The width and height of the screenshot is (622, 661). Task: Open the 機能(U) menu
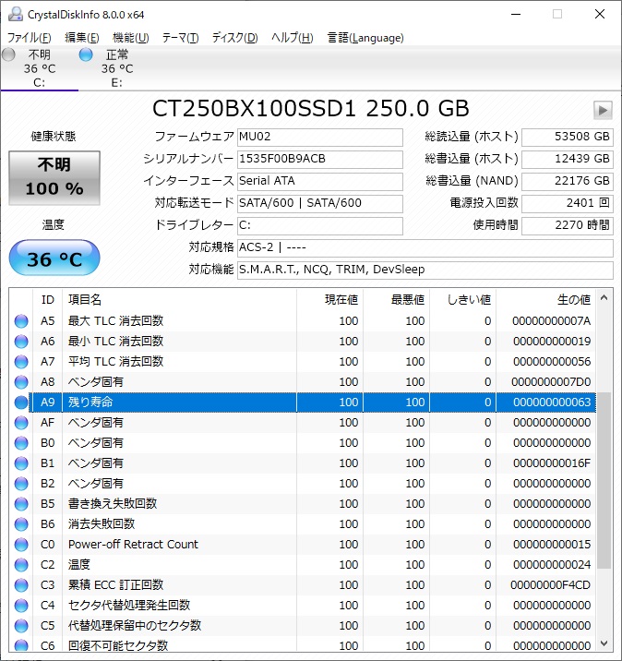(131, 38)
